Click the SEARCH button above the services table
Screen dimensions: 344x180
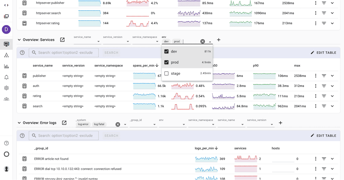click(111, 52)
